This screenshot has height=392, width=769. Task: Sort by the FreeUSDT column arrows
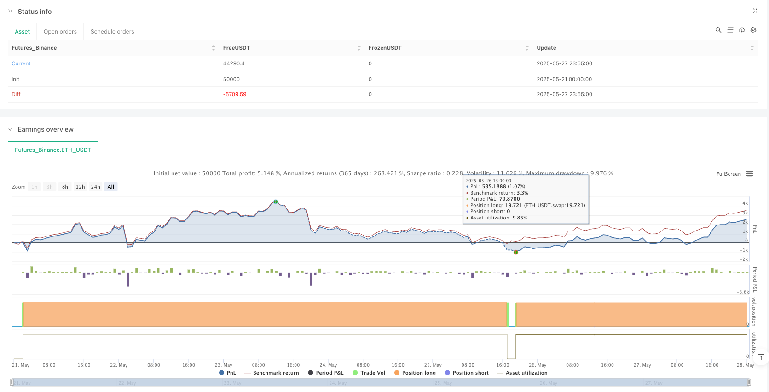359,48
